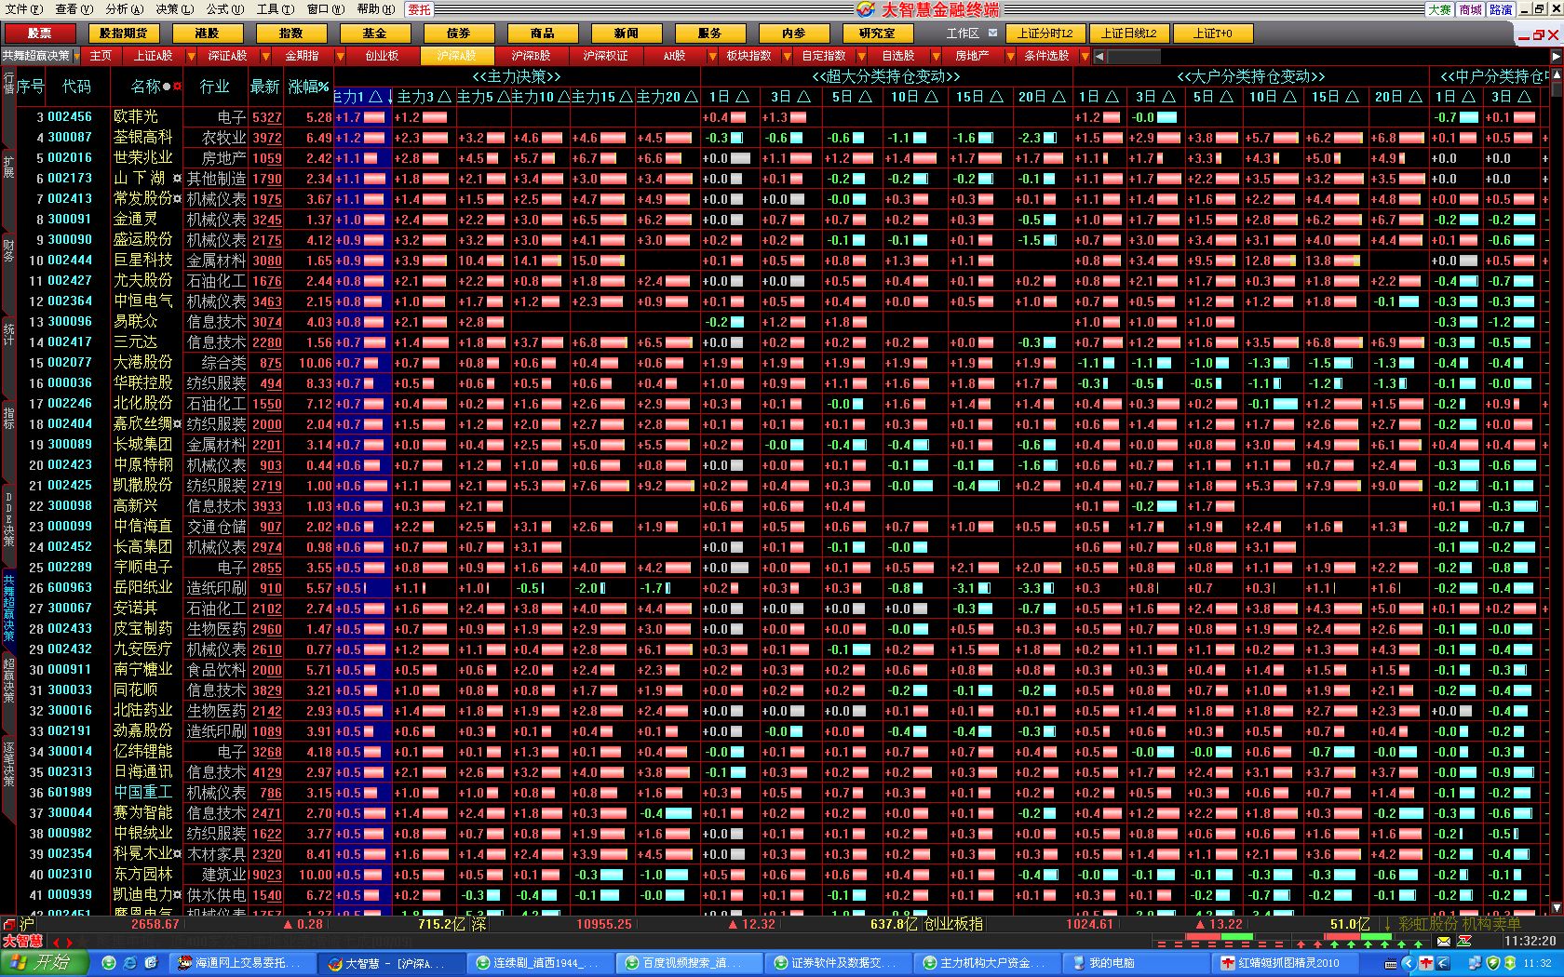Image resolution: width=1564 pixels, height=977 pixels.
Task: Click the 上证T+0 workspace button
Action: [x=1213, y=33]
